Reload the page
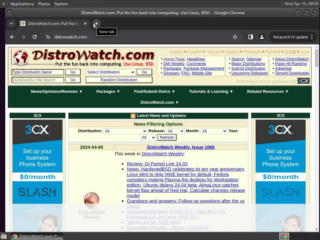 point(35,37)
